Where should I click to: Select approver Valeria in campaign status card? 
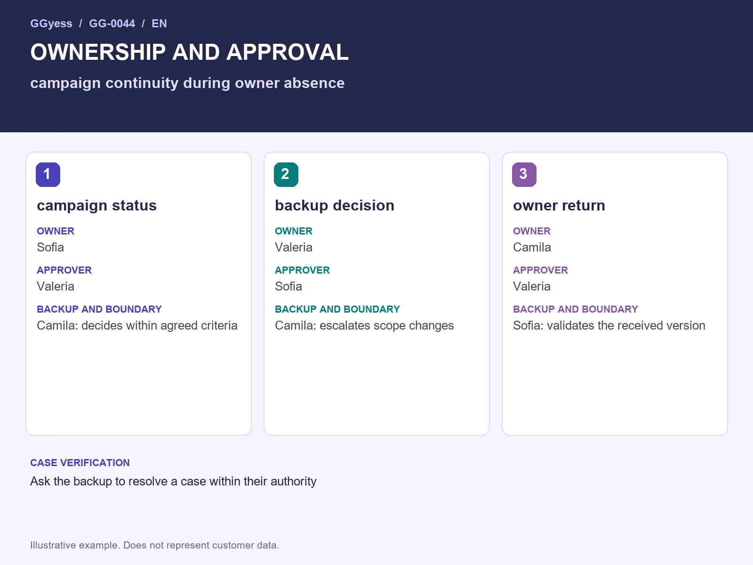pos(56,286)
